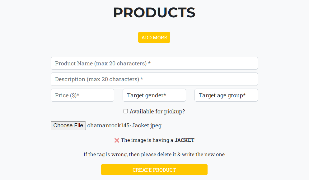Submit with the CREATE PRODUCT button

(x=154, y=170)
